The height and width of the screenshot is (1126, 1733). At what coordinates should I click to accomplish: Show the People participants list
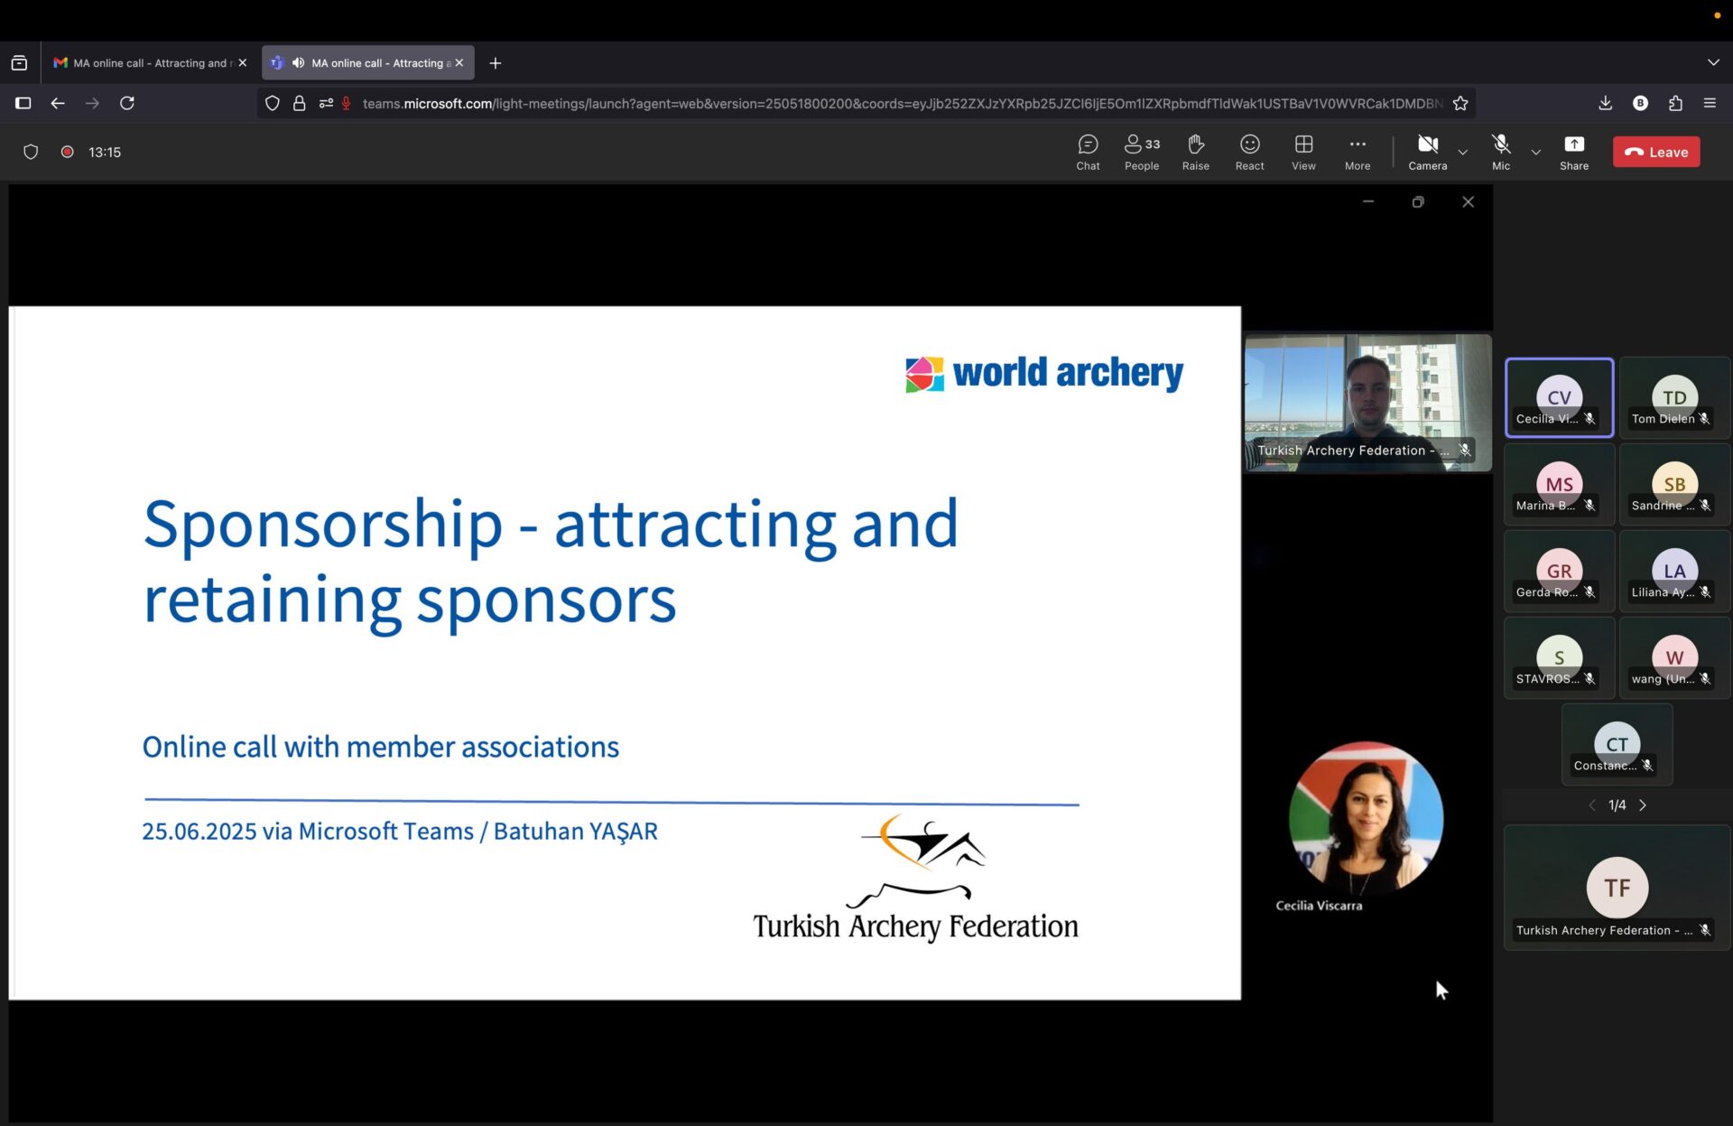[1142, 152]
